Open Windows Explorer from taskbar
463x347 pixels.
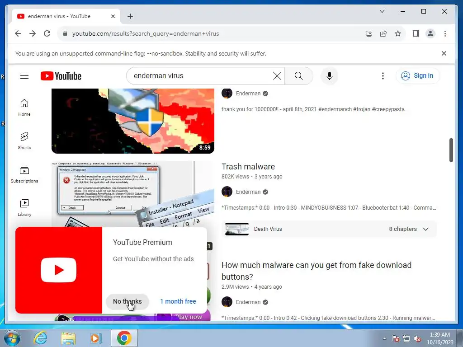68,338
